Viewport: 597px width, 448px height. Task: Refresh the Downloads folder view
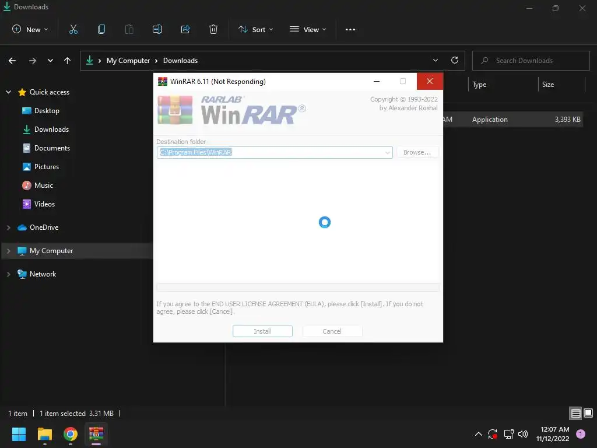pos(455,60)
